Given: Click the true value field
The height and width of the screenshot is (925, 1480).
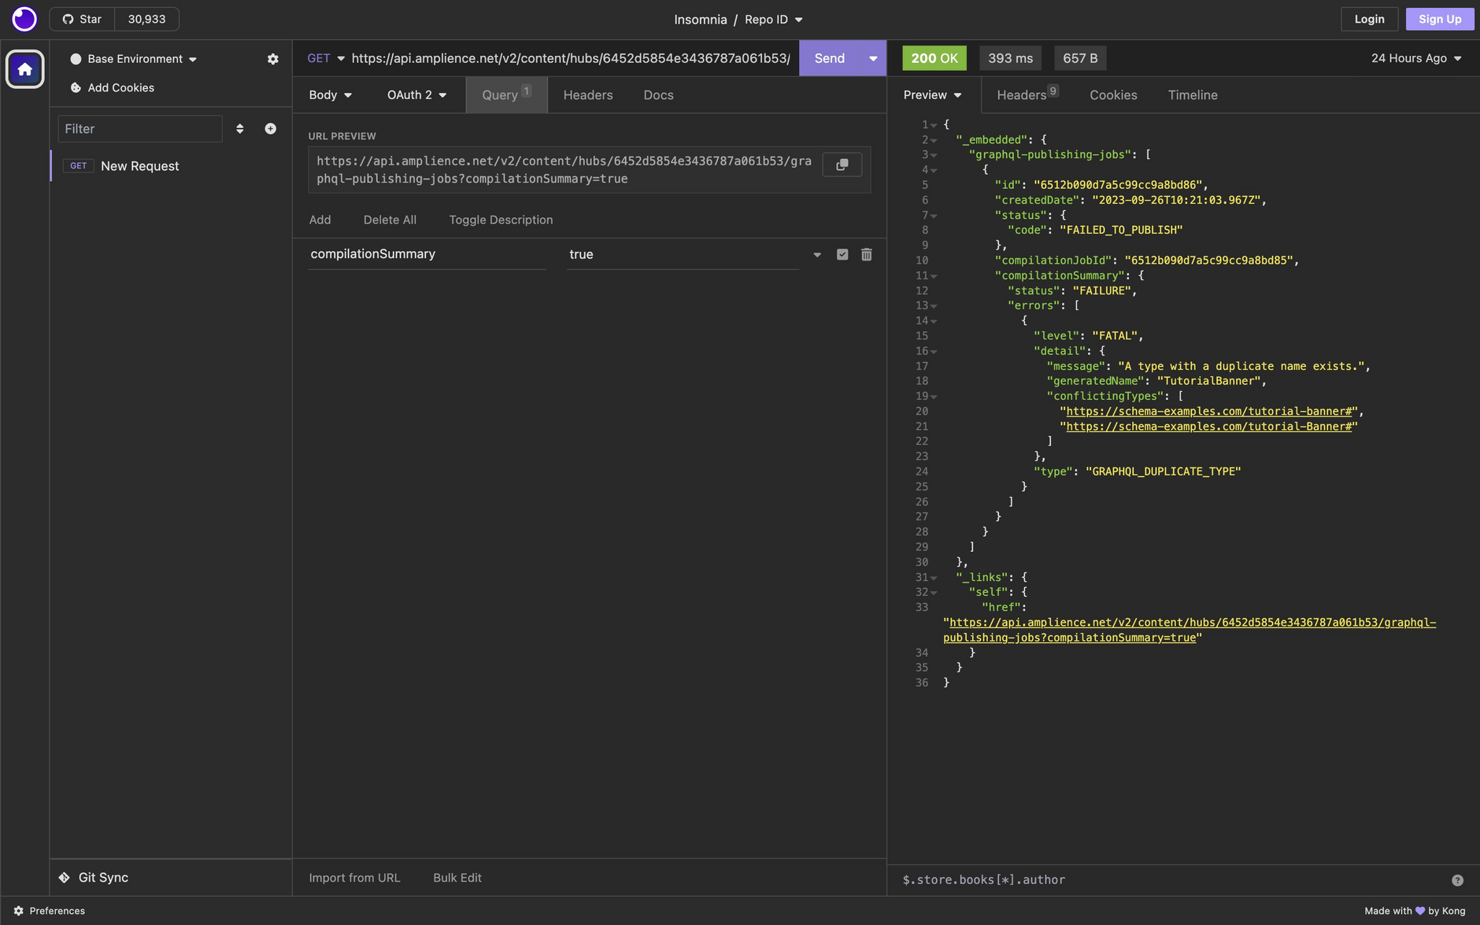Looking at the screenshot, I should (683, 254).
